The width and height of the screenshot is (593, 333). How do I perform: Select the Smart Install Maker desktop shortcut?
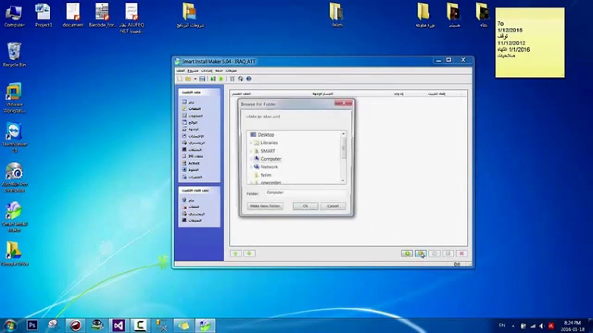14,216
